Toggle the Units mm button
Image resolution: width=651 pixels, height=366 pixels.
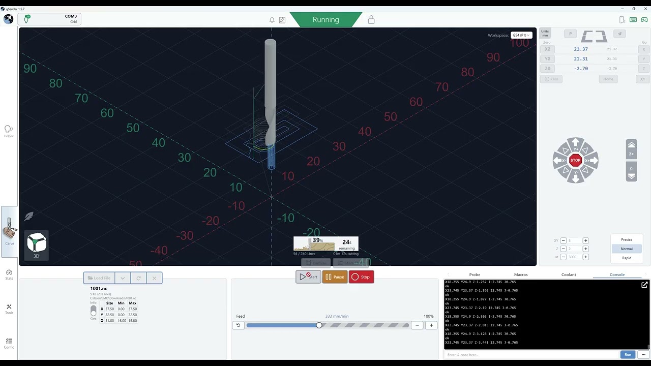tap(545, 33)
